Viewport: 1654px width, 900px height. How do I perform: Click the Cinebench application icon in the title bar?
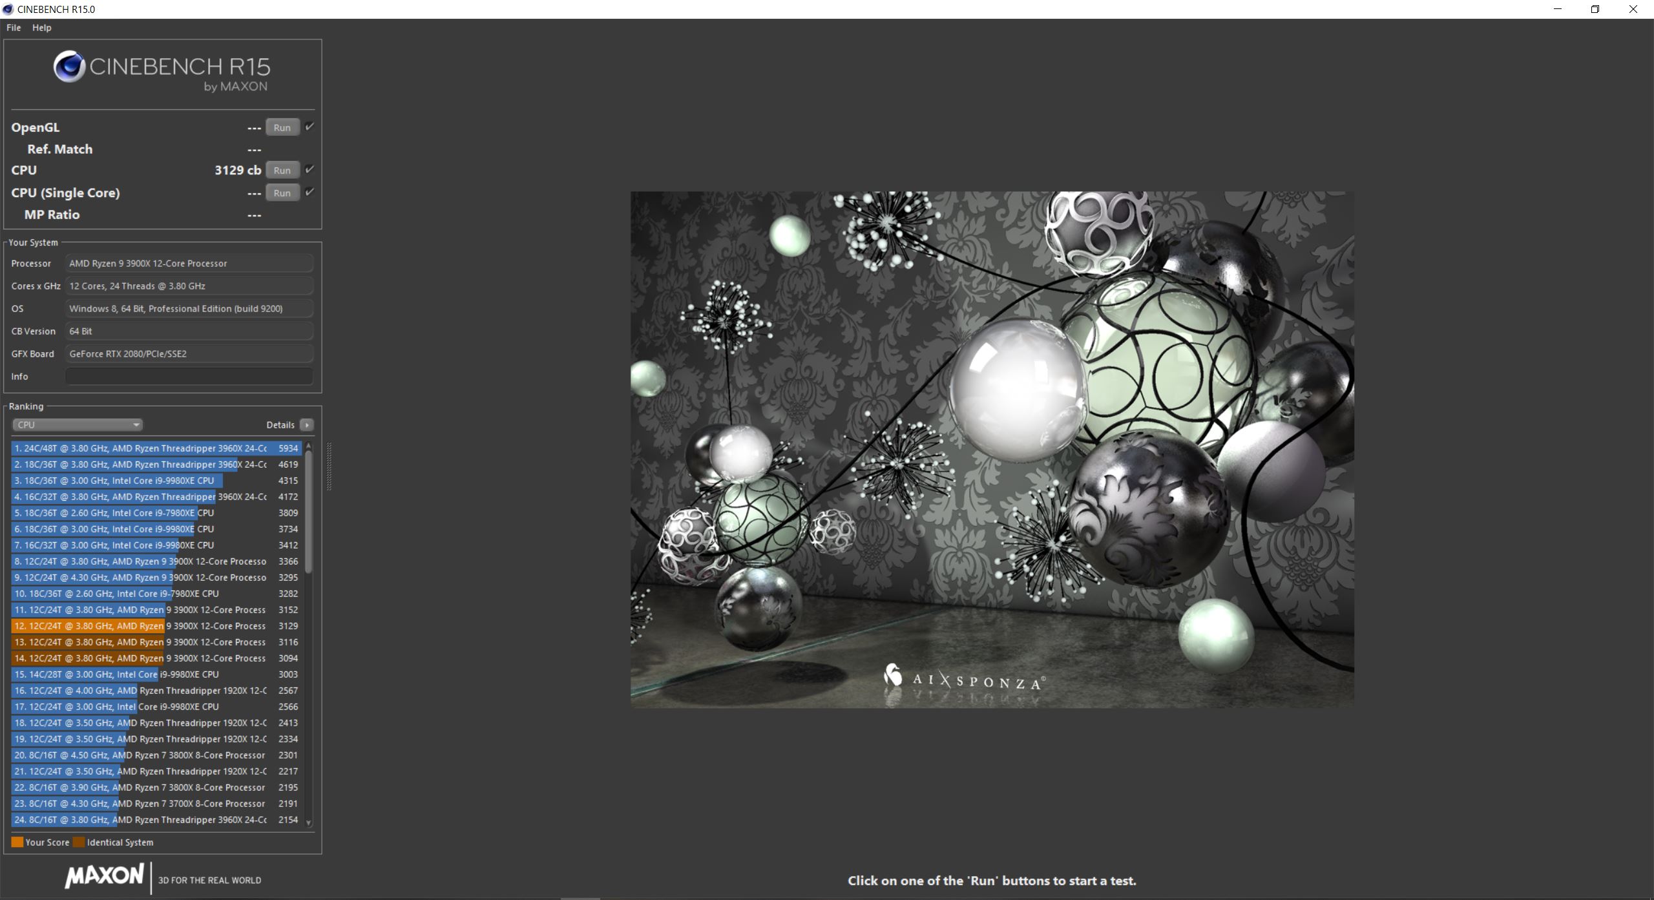pos(8,9)
